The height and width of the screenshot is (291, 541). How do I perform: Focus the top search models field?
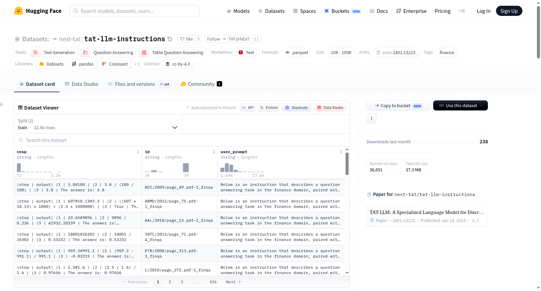[x=135, y=11]
